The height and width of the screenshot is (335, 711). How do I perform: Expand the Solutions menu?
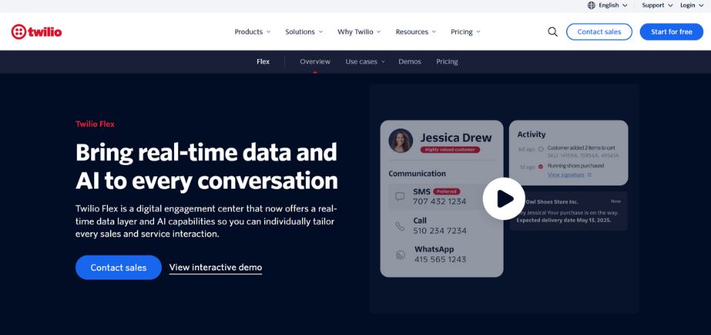click(304, 32)
